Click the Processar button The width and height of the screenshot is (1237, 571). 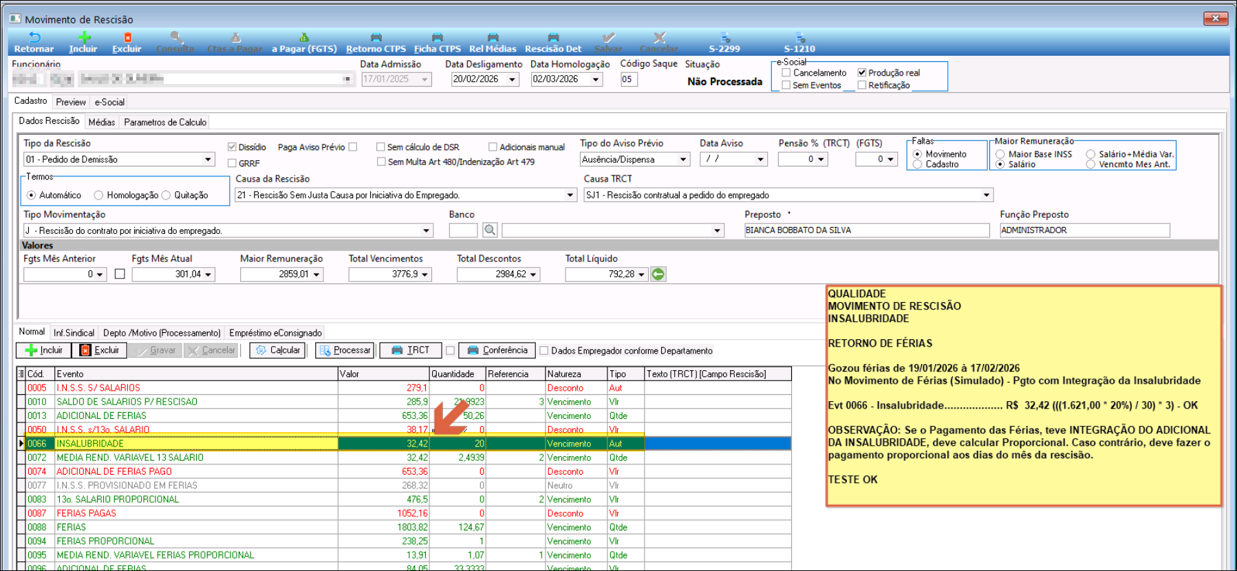tap(345, 350)
